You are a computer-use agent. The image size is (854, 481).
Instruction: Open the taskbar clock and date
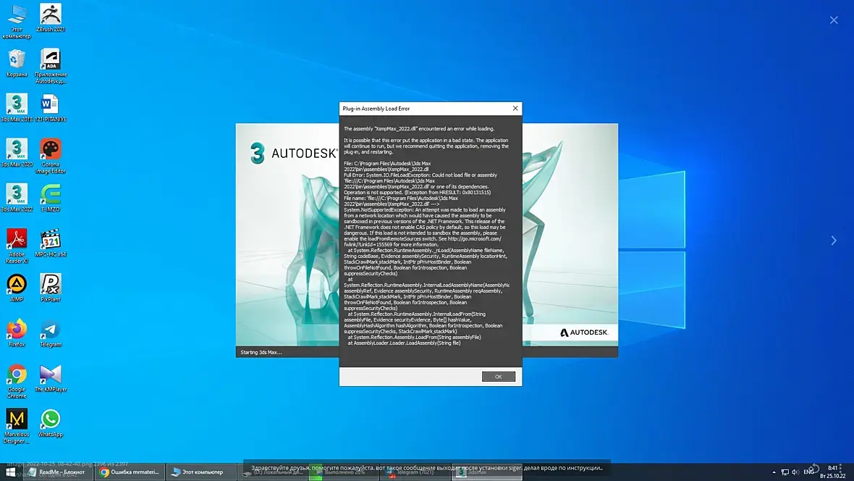tap(833, 472)
